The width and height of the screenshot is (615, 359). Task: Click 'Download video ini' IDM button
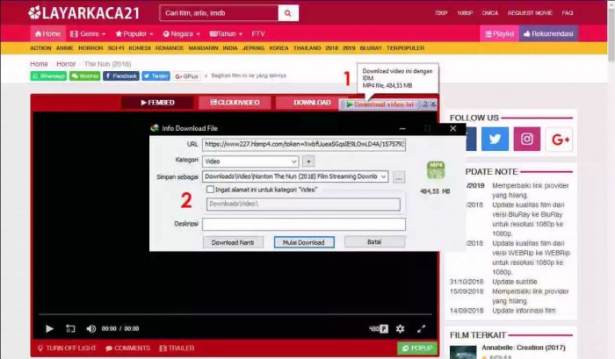tap(380, 104)
